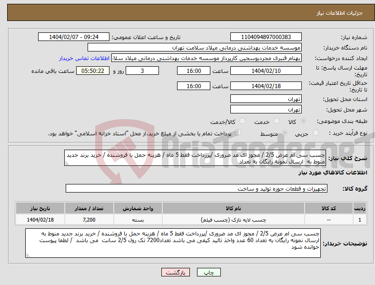Screen dimensions: 375x285
Task: Click the چاپ print button
Action: [x=209, y=272]
